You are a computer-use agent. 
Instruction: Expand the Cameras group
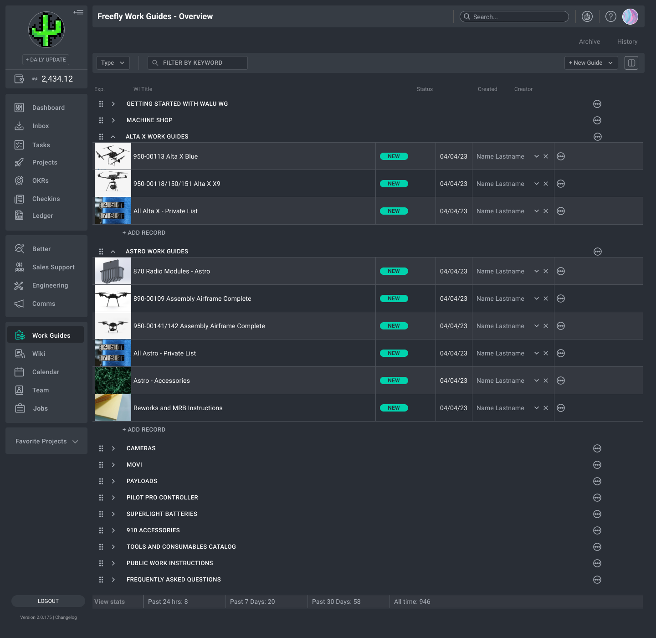(x=113, y=448)
